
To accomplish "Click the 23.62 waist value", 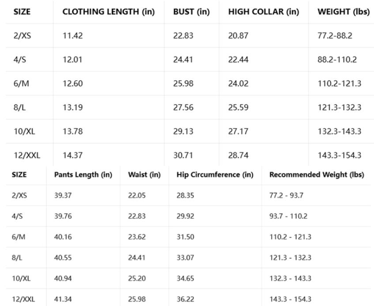I will pyautogui.click(x=137, y=237).
